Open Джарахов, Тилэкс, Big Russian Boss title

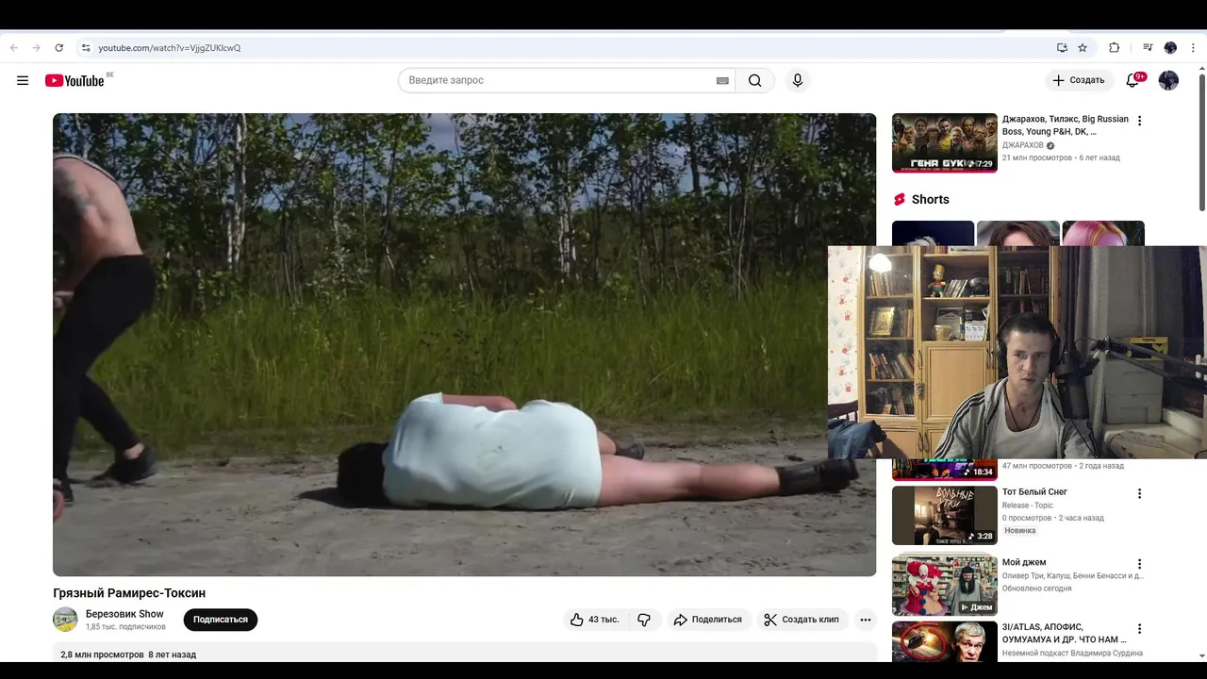[x=1066, y=125]
